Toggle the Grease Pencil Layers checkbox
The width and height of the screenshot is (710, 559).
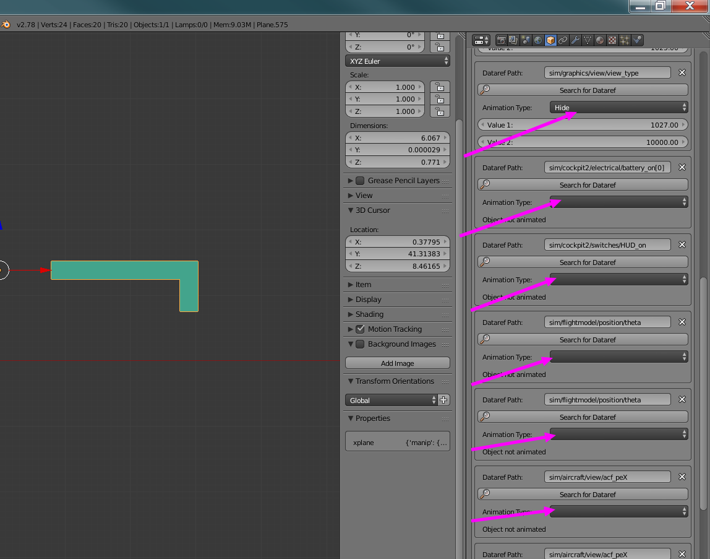pos(359,180)
